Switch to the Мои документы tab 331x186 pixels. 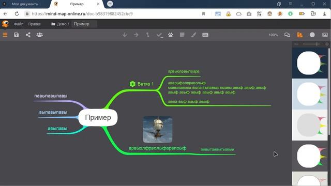[x=25, y=4]
